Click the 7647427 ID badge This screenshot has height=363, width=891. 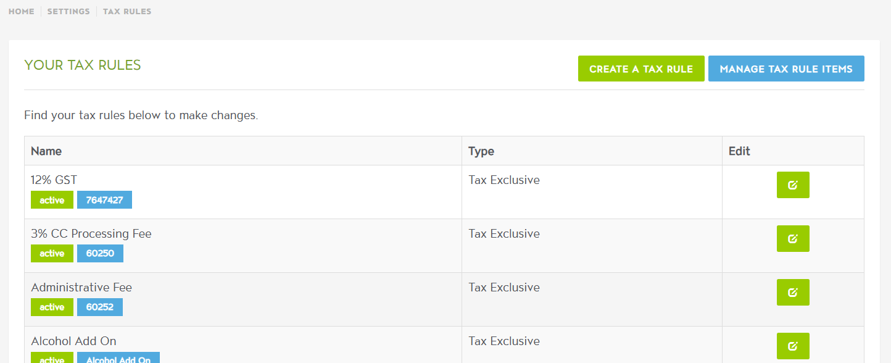104,200
